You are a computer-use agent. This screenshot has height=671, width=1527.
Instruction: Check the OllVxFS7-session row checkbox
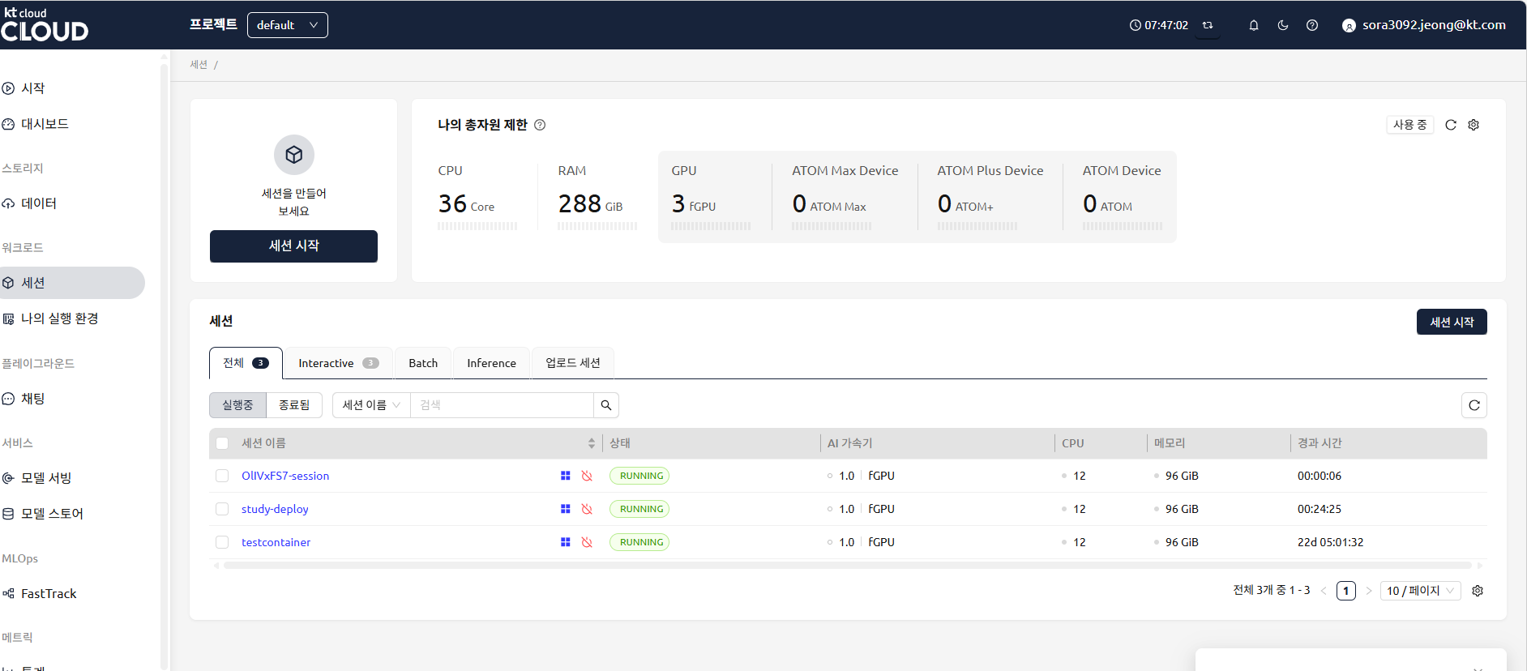click(222, 476)
